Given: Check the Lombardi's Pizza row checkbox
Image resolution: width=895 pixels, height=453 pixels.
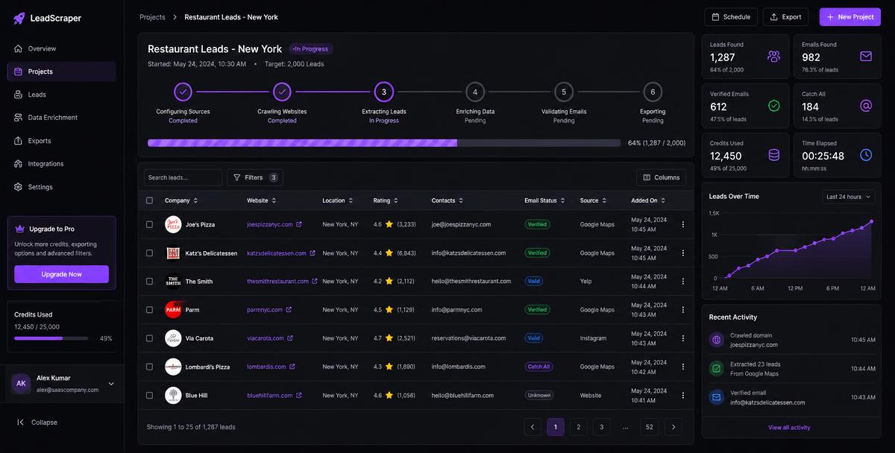Looking at the screenshot, I should [149, 367].
